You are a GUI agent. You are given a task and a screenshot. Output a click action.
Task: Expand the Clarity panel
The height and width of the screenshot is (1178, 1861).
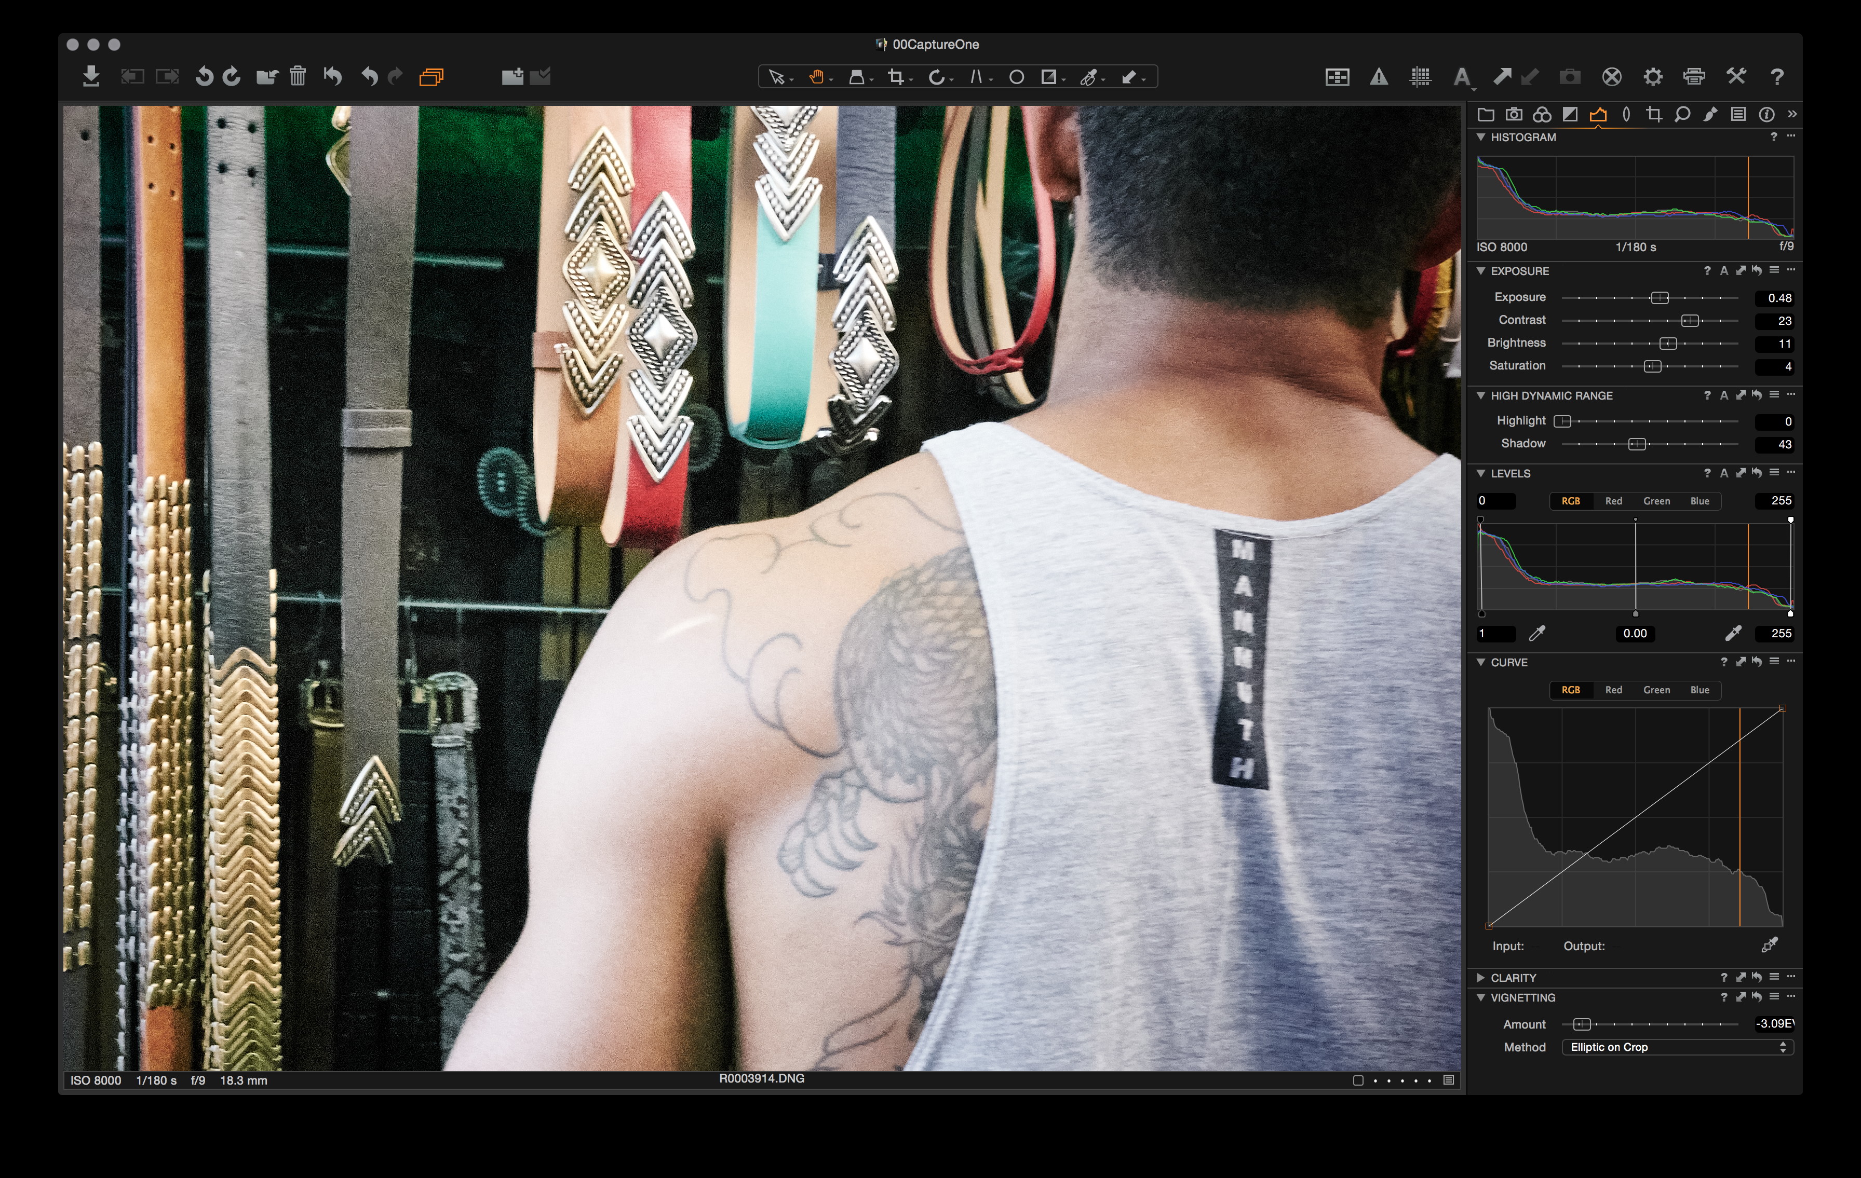pos(1481,977)
